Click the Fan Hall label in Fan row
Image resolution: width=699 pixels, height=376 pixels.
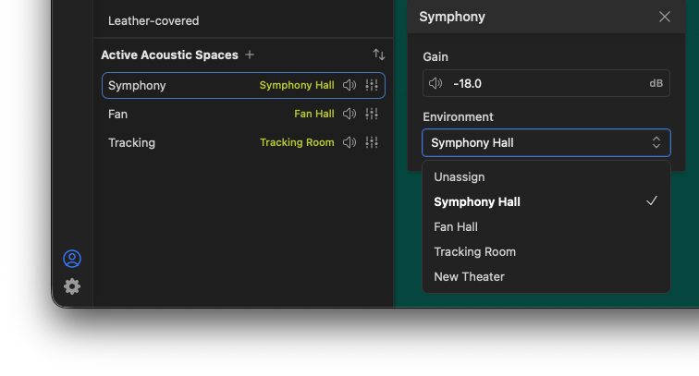point(314,114)
